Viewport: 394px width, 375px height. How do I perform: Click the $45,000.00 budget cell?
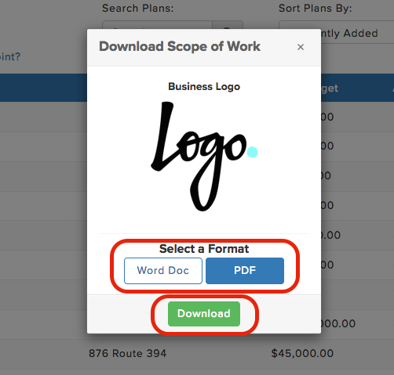click(302, 354)
